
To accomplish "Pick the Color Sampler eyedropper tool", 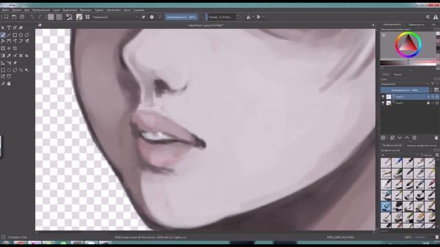I will pos(9,56).
